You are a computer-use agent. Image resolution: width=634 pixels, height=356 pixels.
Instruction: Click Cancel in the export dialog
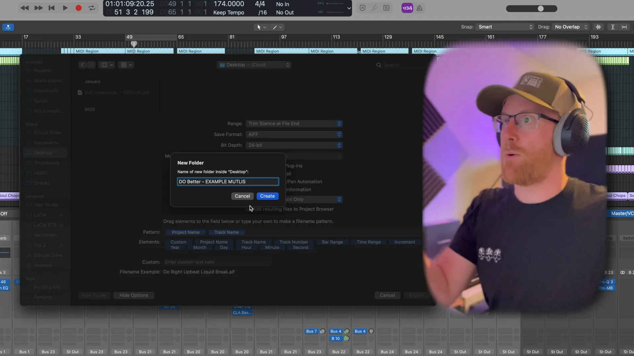[x=387, y=295]
